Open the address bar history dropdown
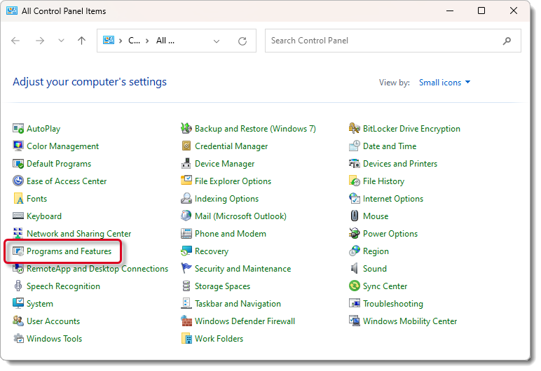Viewport: 541px width, 371px height. coord(217,41)
